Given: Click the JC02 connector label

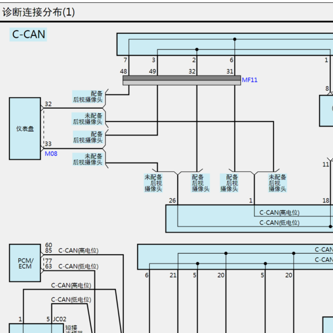Looking at the screenshot, I should coord(59,319).
